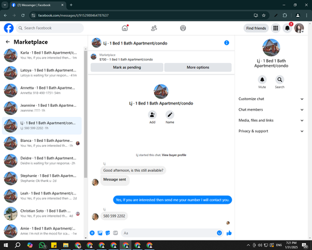Attach a photo file to message
This screenshot has height=250, width=312.
[100, 233]
